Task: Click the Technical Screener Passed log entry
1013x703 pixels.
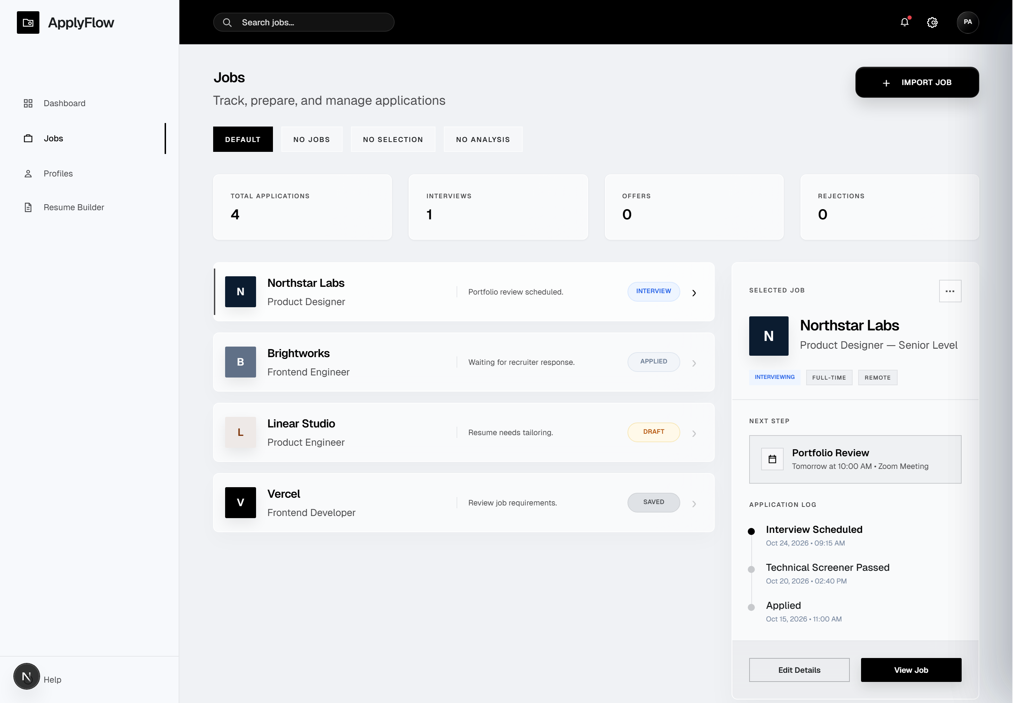Action: (x=827, y=574)
